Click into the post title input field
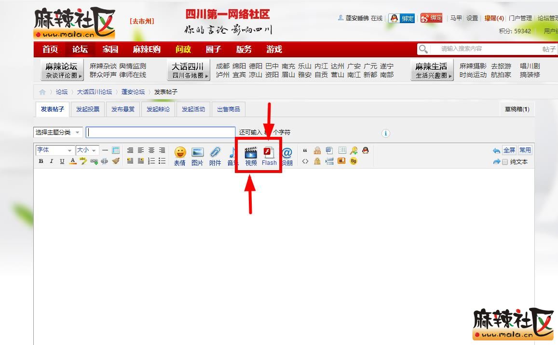Viewport: 558px width, 345px height. pos(161,133)
